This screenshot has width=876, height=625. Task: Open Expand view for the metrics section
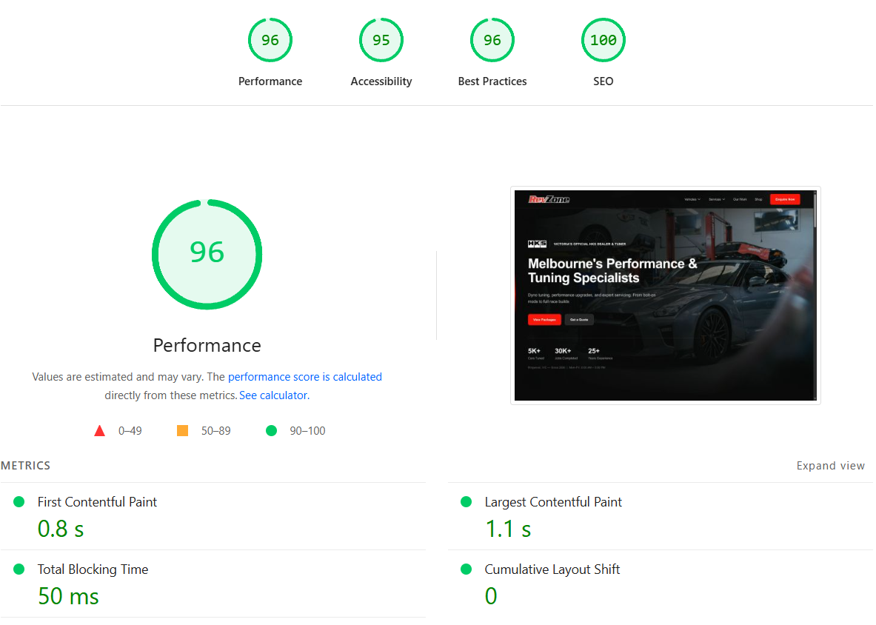click(830, 465)
